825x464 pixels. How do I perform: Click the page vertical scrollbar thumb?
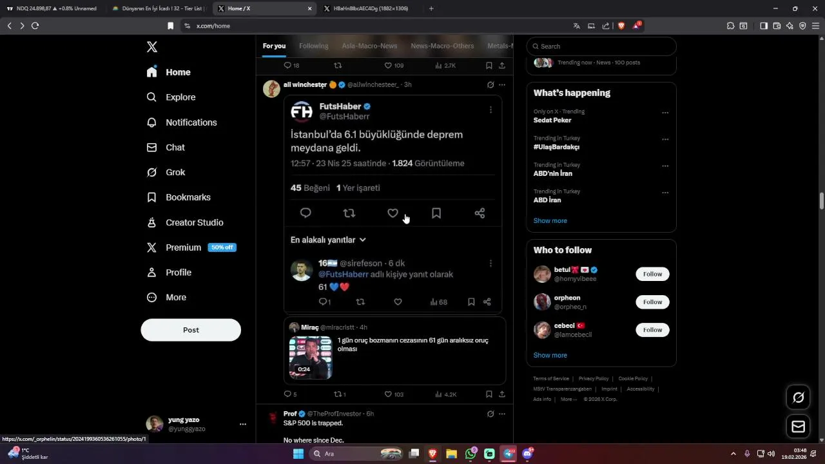pos(822,200)
